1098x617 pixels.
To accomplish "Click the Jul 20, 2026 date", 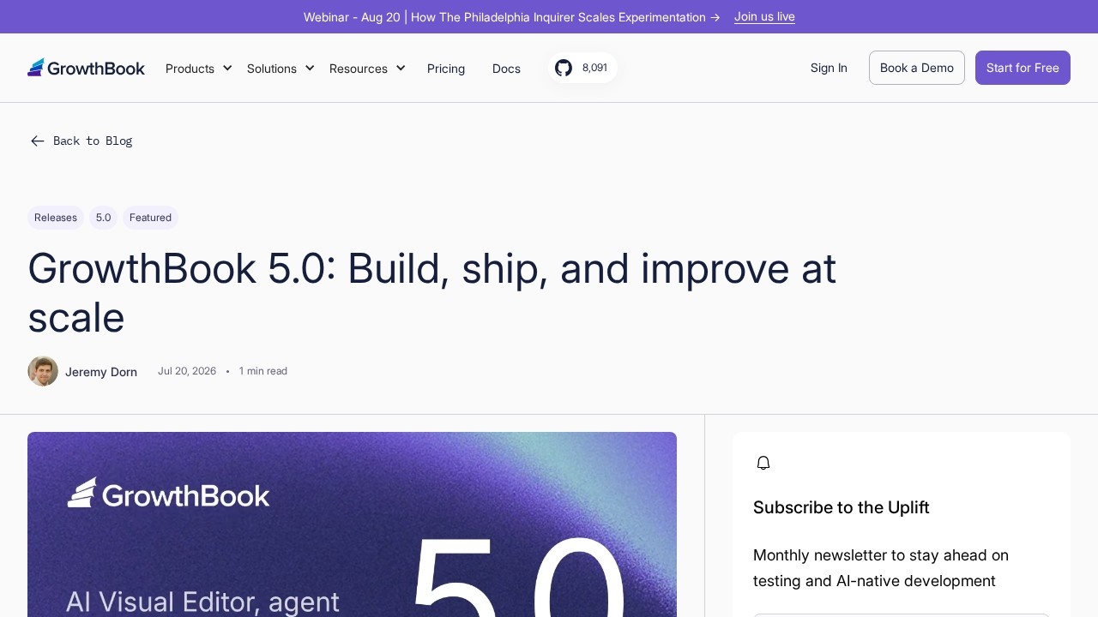I will point(187,371).
